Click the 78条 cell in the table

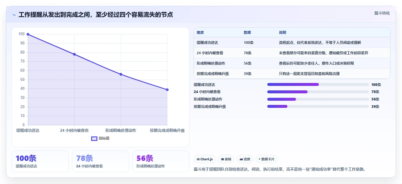[x=248, y=53]
